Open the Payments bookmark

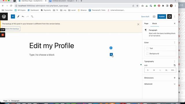coord(46,10)
